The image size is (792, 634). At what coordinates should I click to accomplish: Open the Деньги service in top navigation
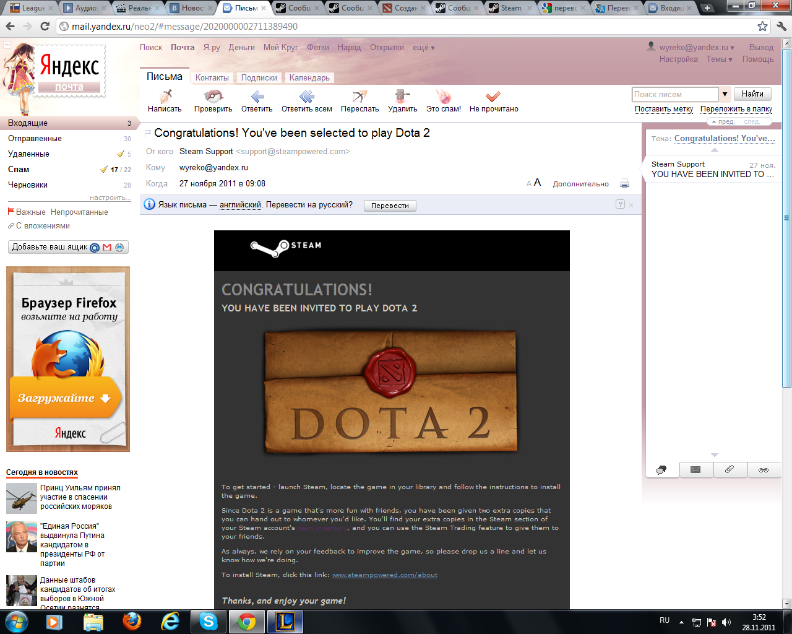coord(242,48)
